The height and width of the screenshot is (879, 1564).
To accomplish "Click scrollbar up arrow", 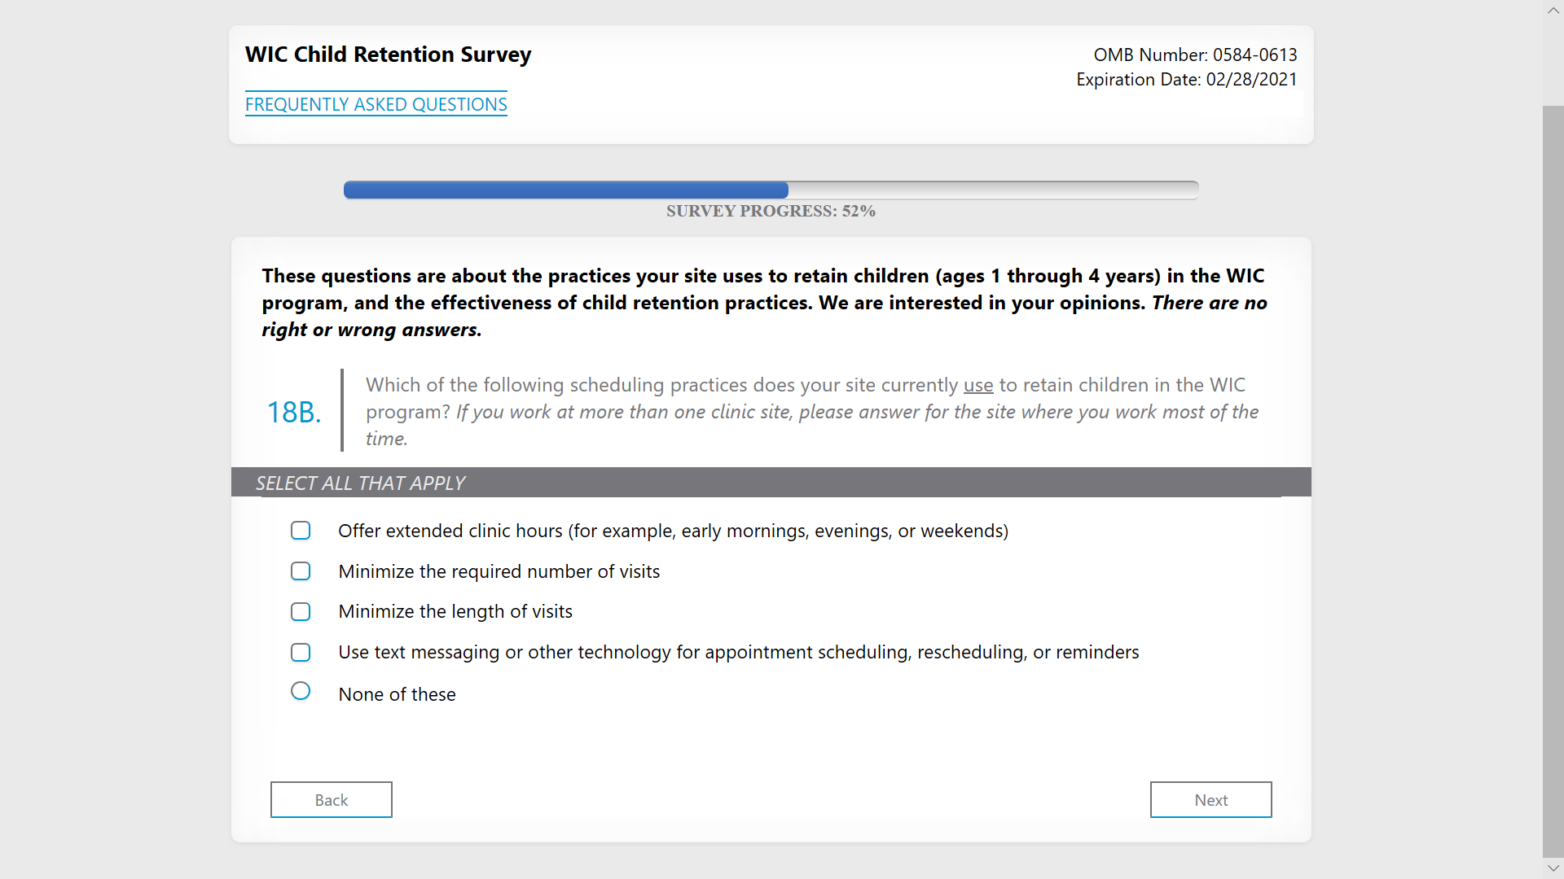I will [1553, 11].
